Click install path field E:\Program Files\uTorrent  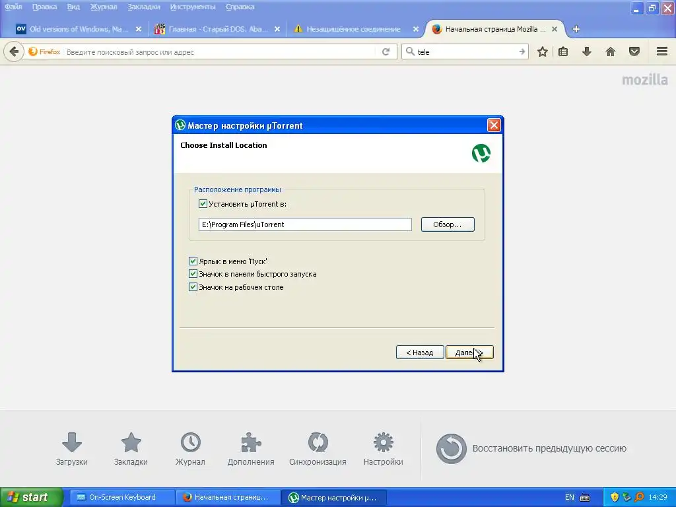tap(305, 224)
